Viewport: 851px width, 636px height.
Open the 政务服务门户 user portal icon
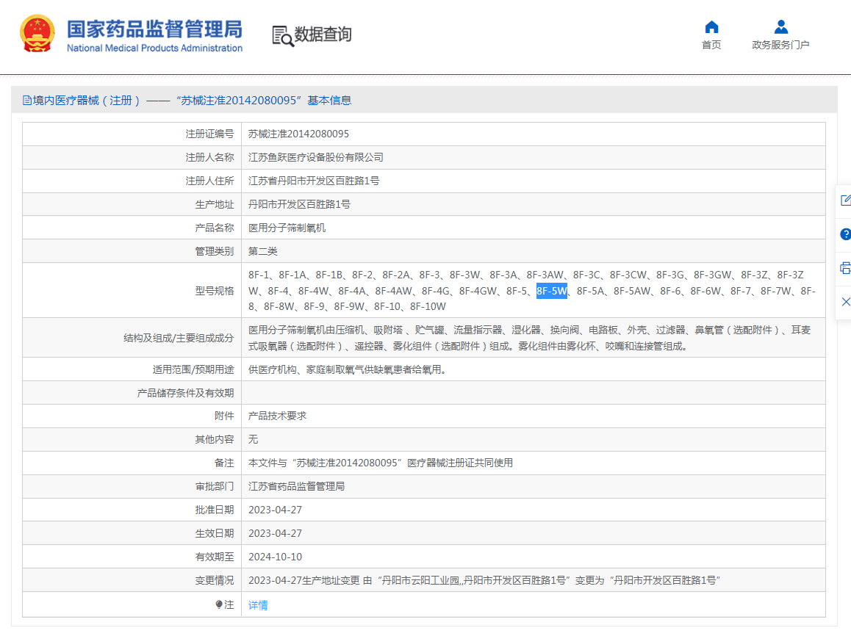780,26
